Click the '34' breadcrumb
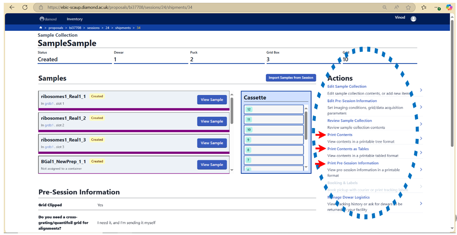Screen dimensions: 457x235 pos(139,28)
